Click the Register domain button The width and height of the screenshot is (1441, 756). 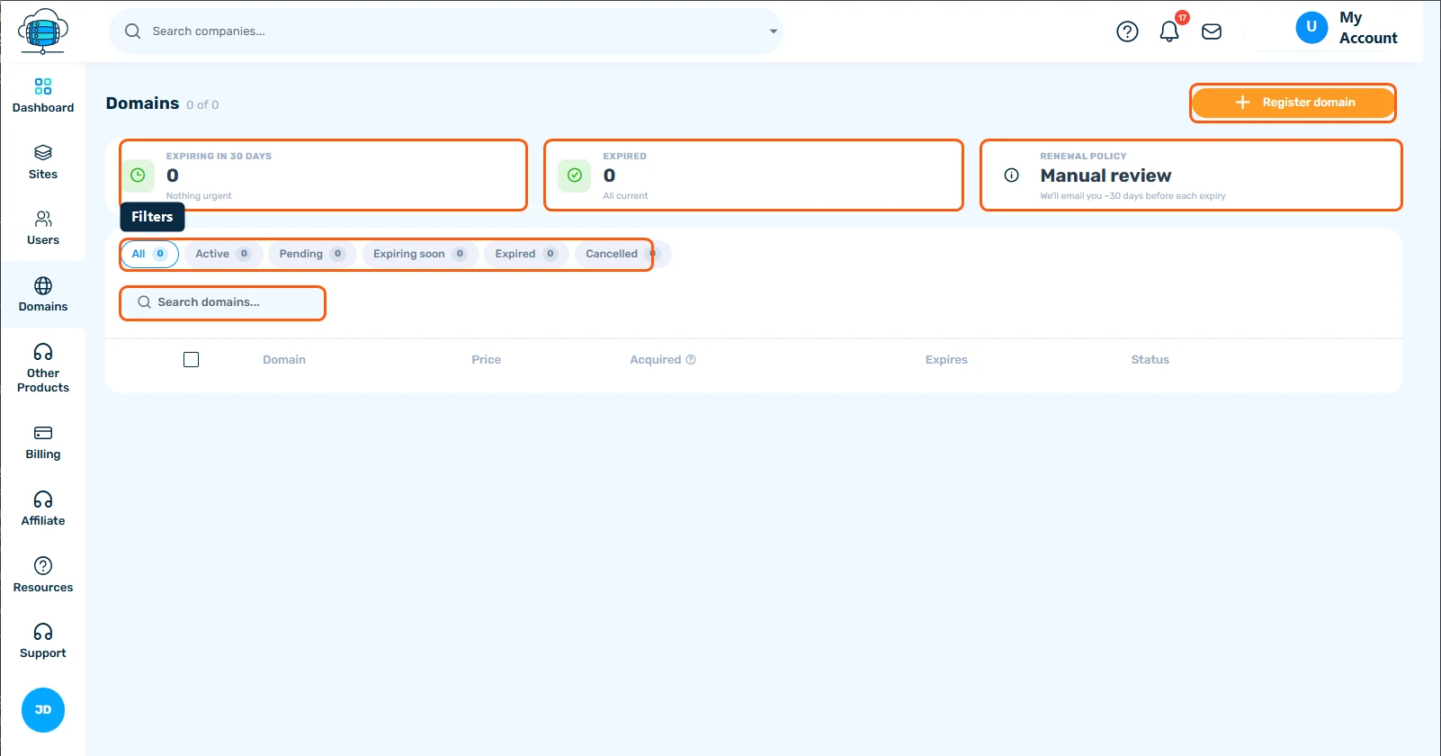(1293, 103)
